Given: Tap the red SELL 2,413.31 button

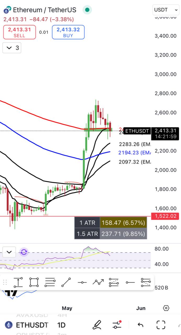Looking at the screenshot, I should 19,32.
